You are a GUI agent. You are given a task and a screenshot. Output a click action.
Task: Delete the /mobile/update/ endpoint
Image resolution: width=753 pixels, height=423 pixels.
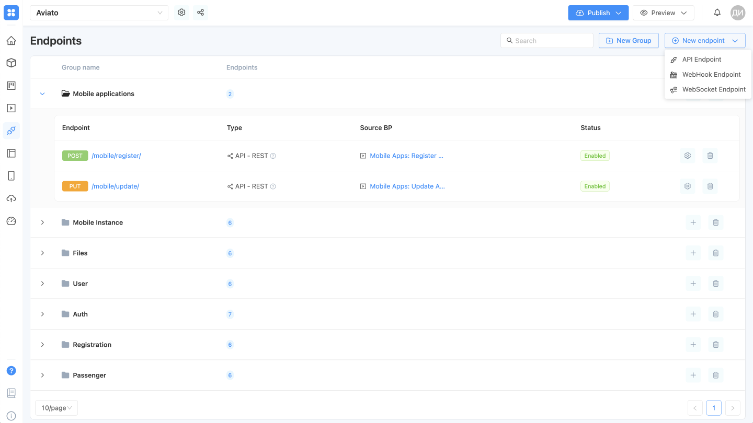click(710, 186)
